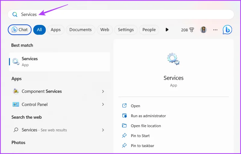Select the Control Panel result
Viewport: 241px width, 154px height.
(59, 104)
